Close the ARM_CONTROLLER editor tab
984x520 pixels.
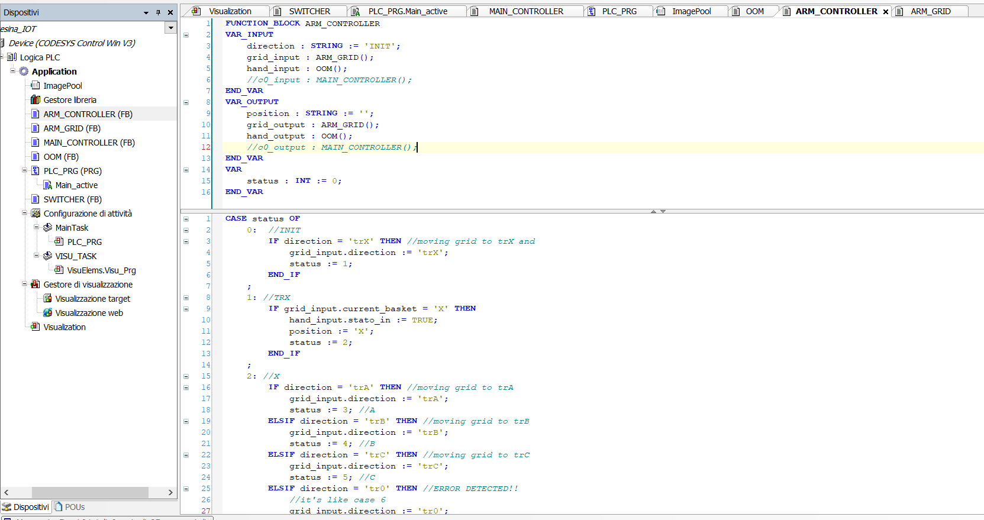coord(886,12)
